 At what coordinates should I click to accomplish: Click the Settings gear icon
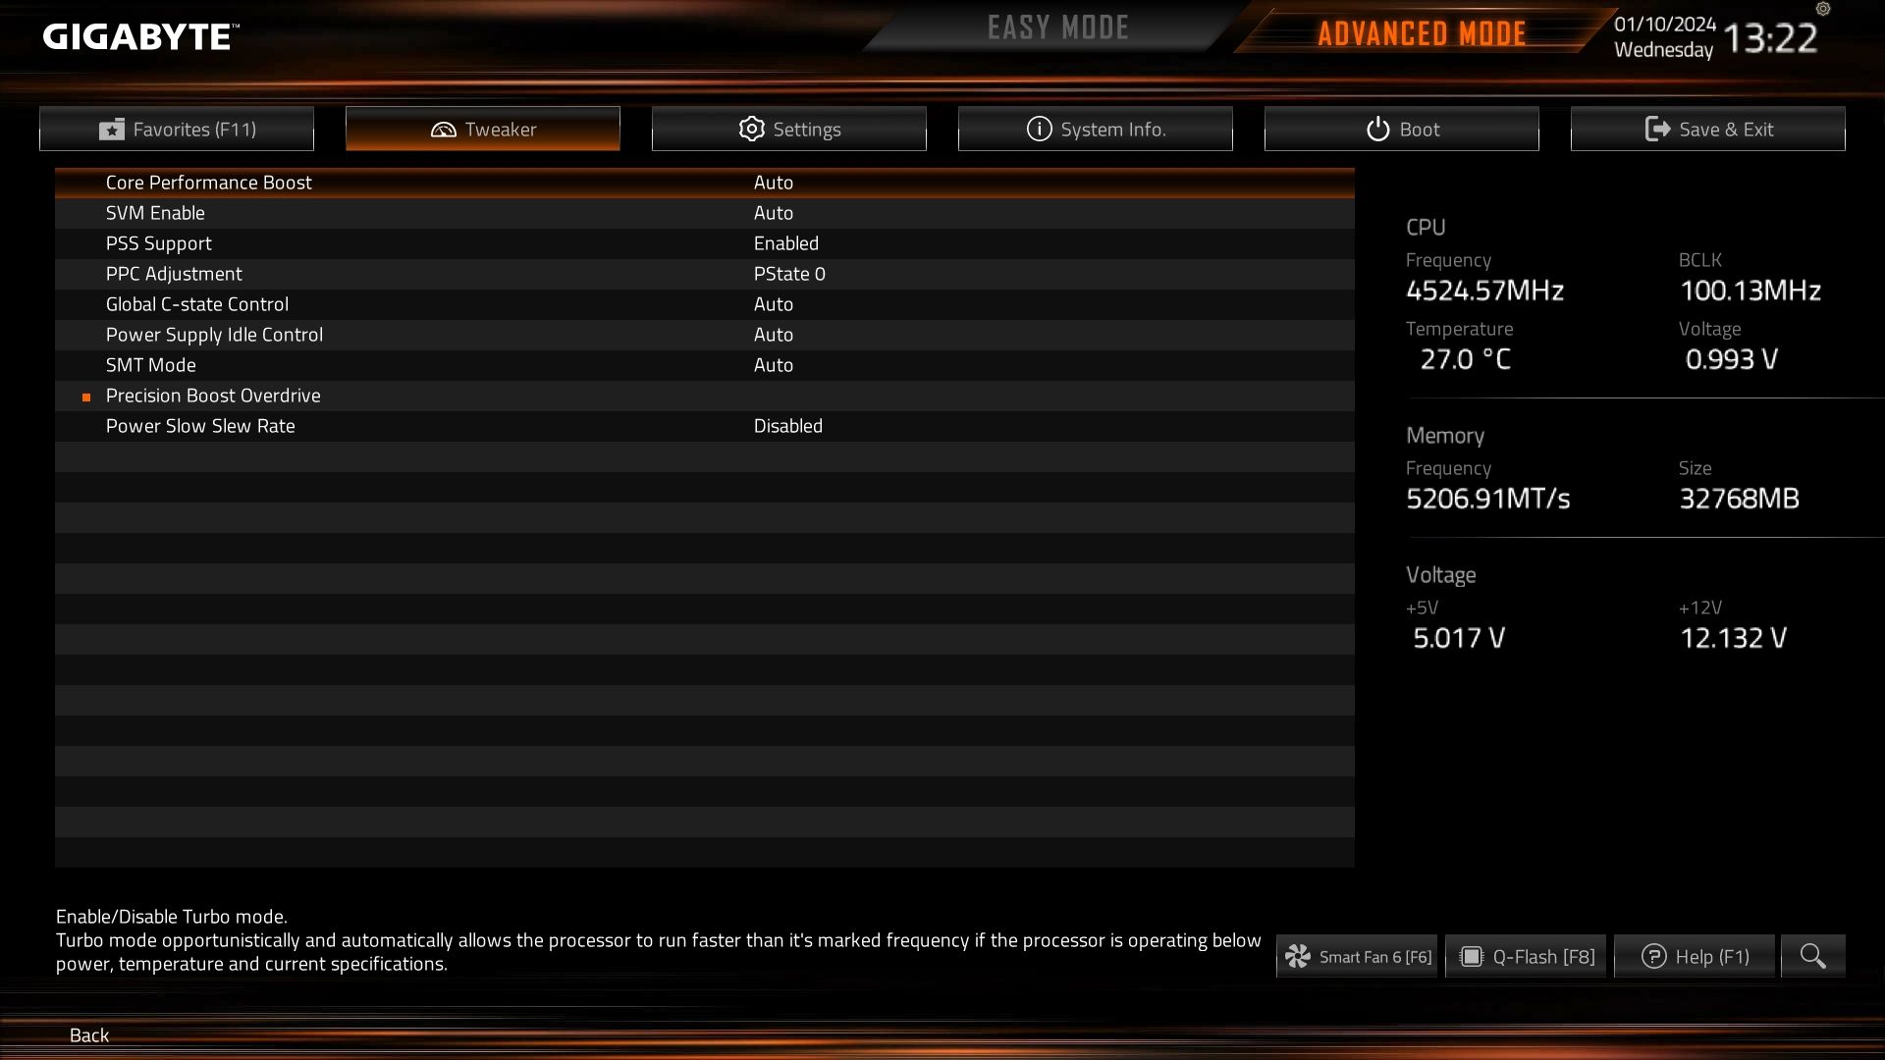pyautogui.click(x=752, y=129)
